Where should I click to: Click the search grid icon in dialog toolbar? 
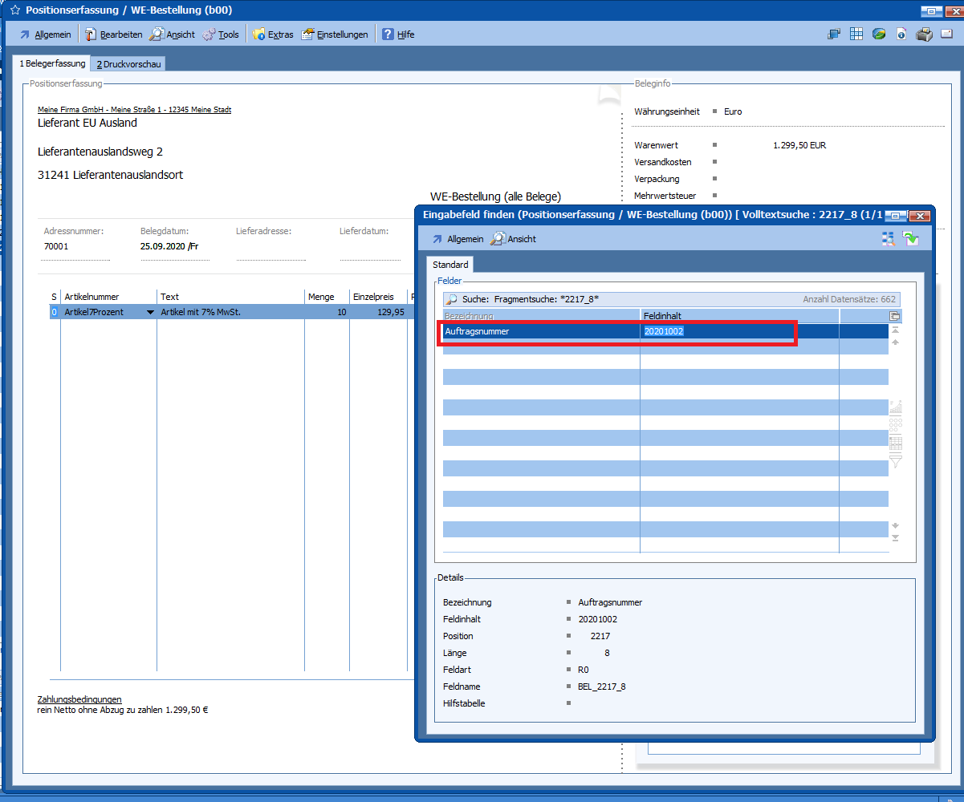889,238
